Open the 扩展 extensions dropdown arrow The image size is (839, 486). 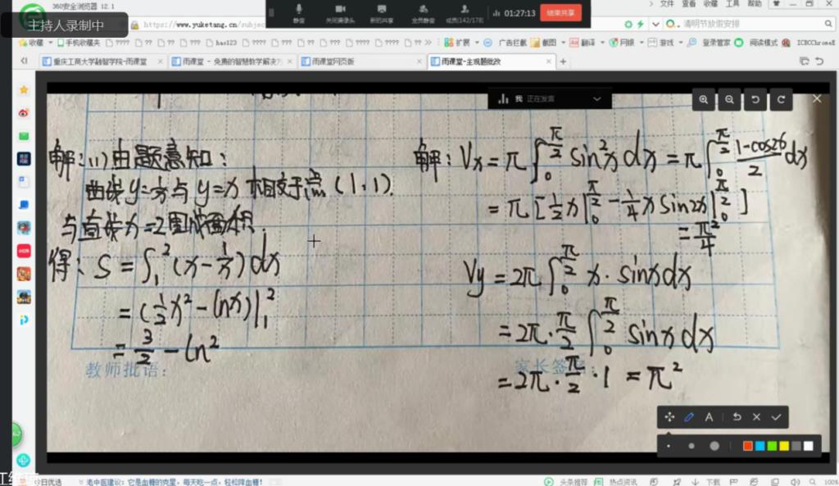tap(478, 43)
